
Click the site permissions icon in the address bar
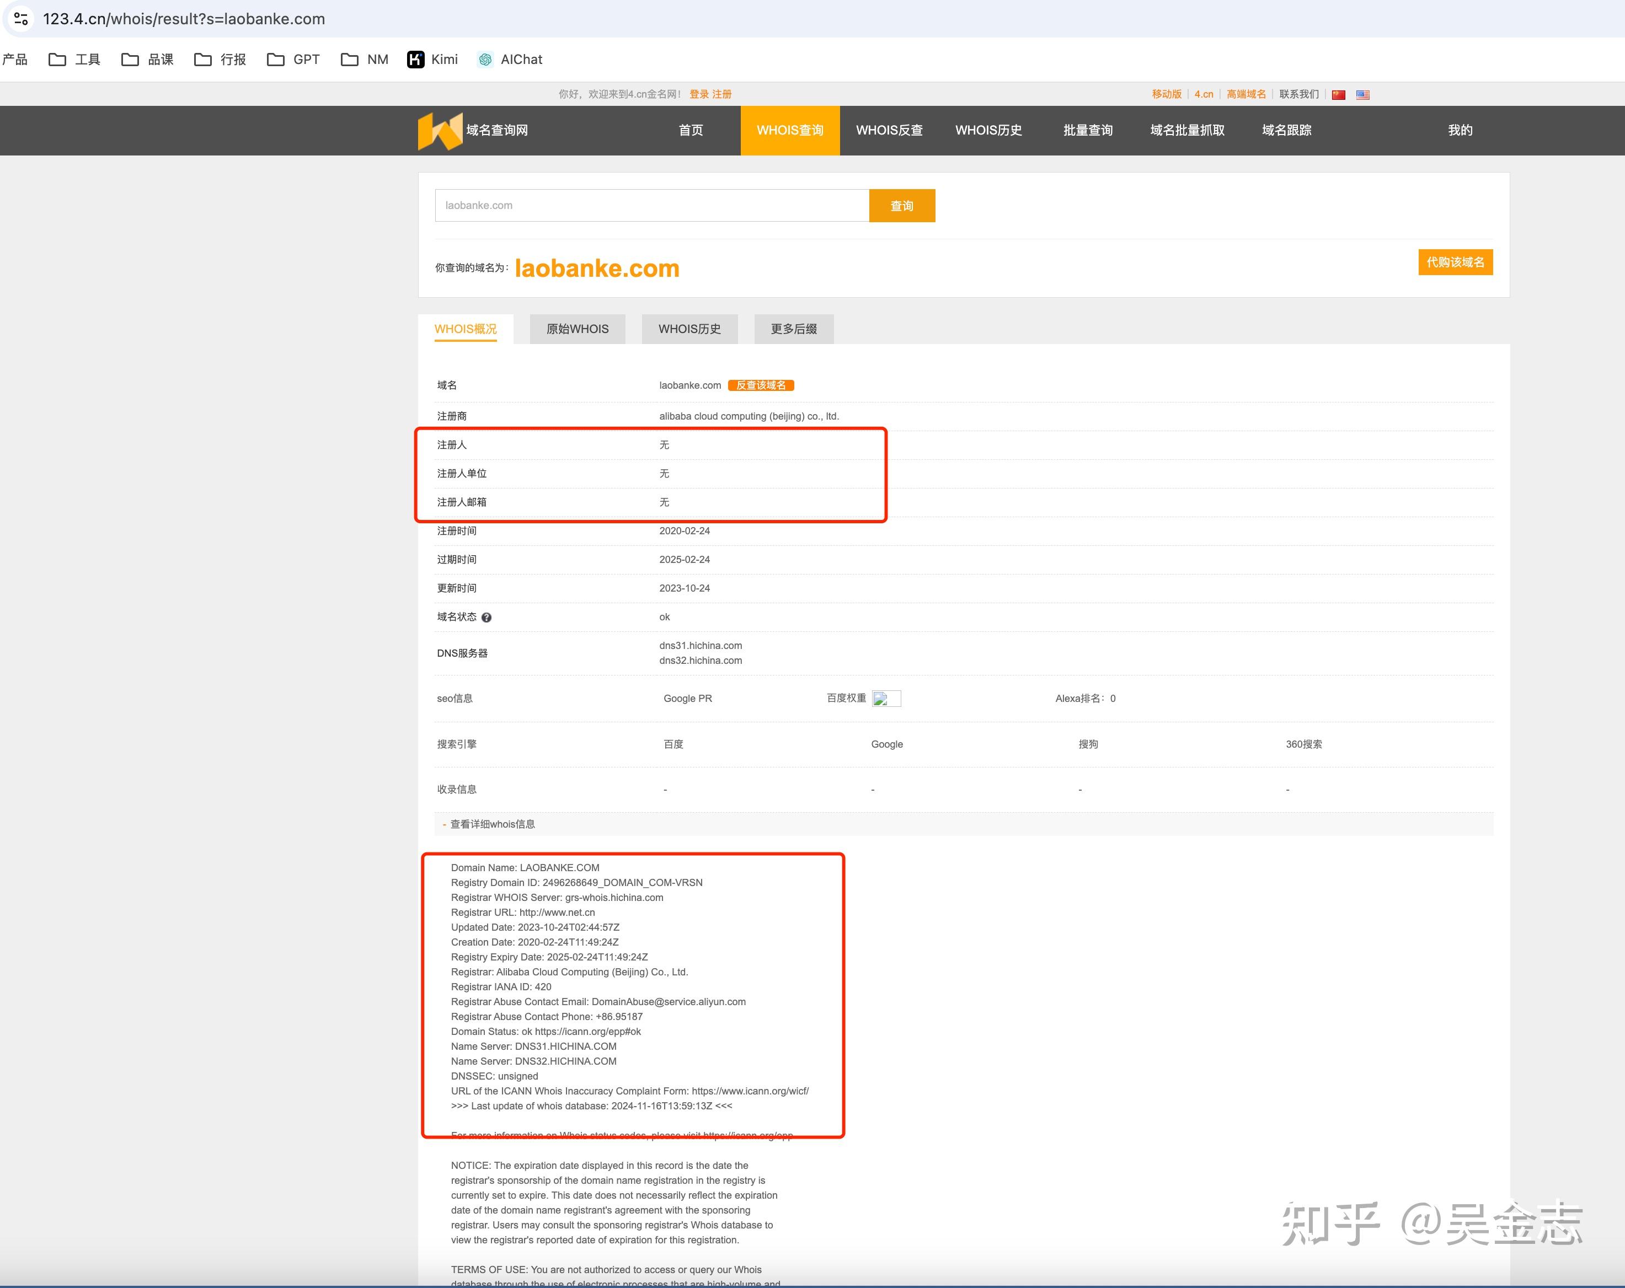(20, 19)
